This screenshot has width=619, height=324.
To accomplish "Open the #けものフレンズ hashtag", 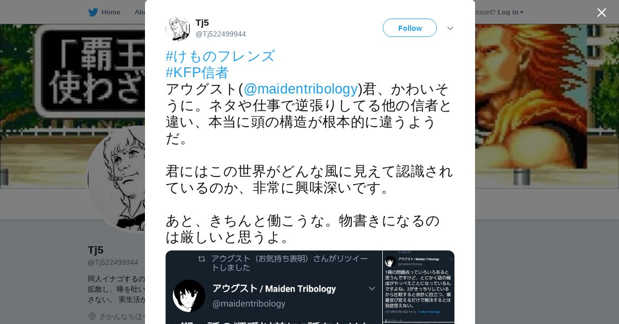I will click(x=220, y=56).
